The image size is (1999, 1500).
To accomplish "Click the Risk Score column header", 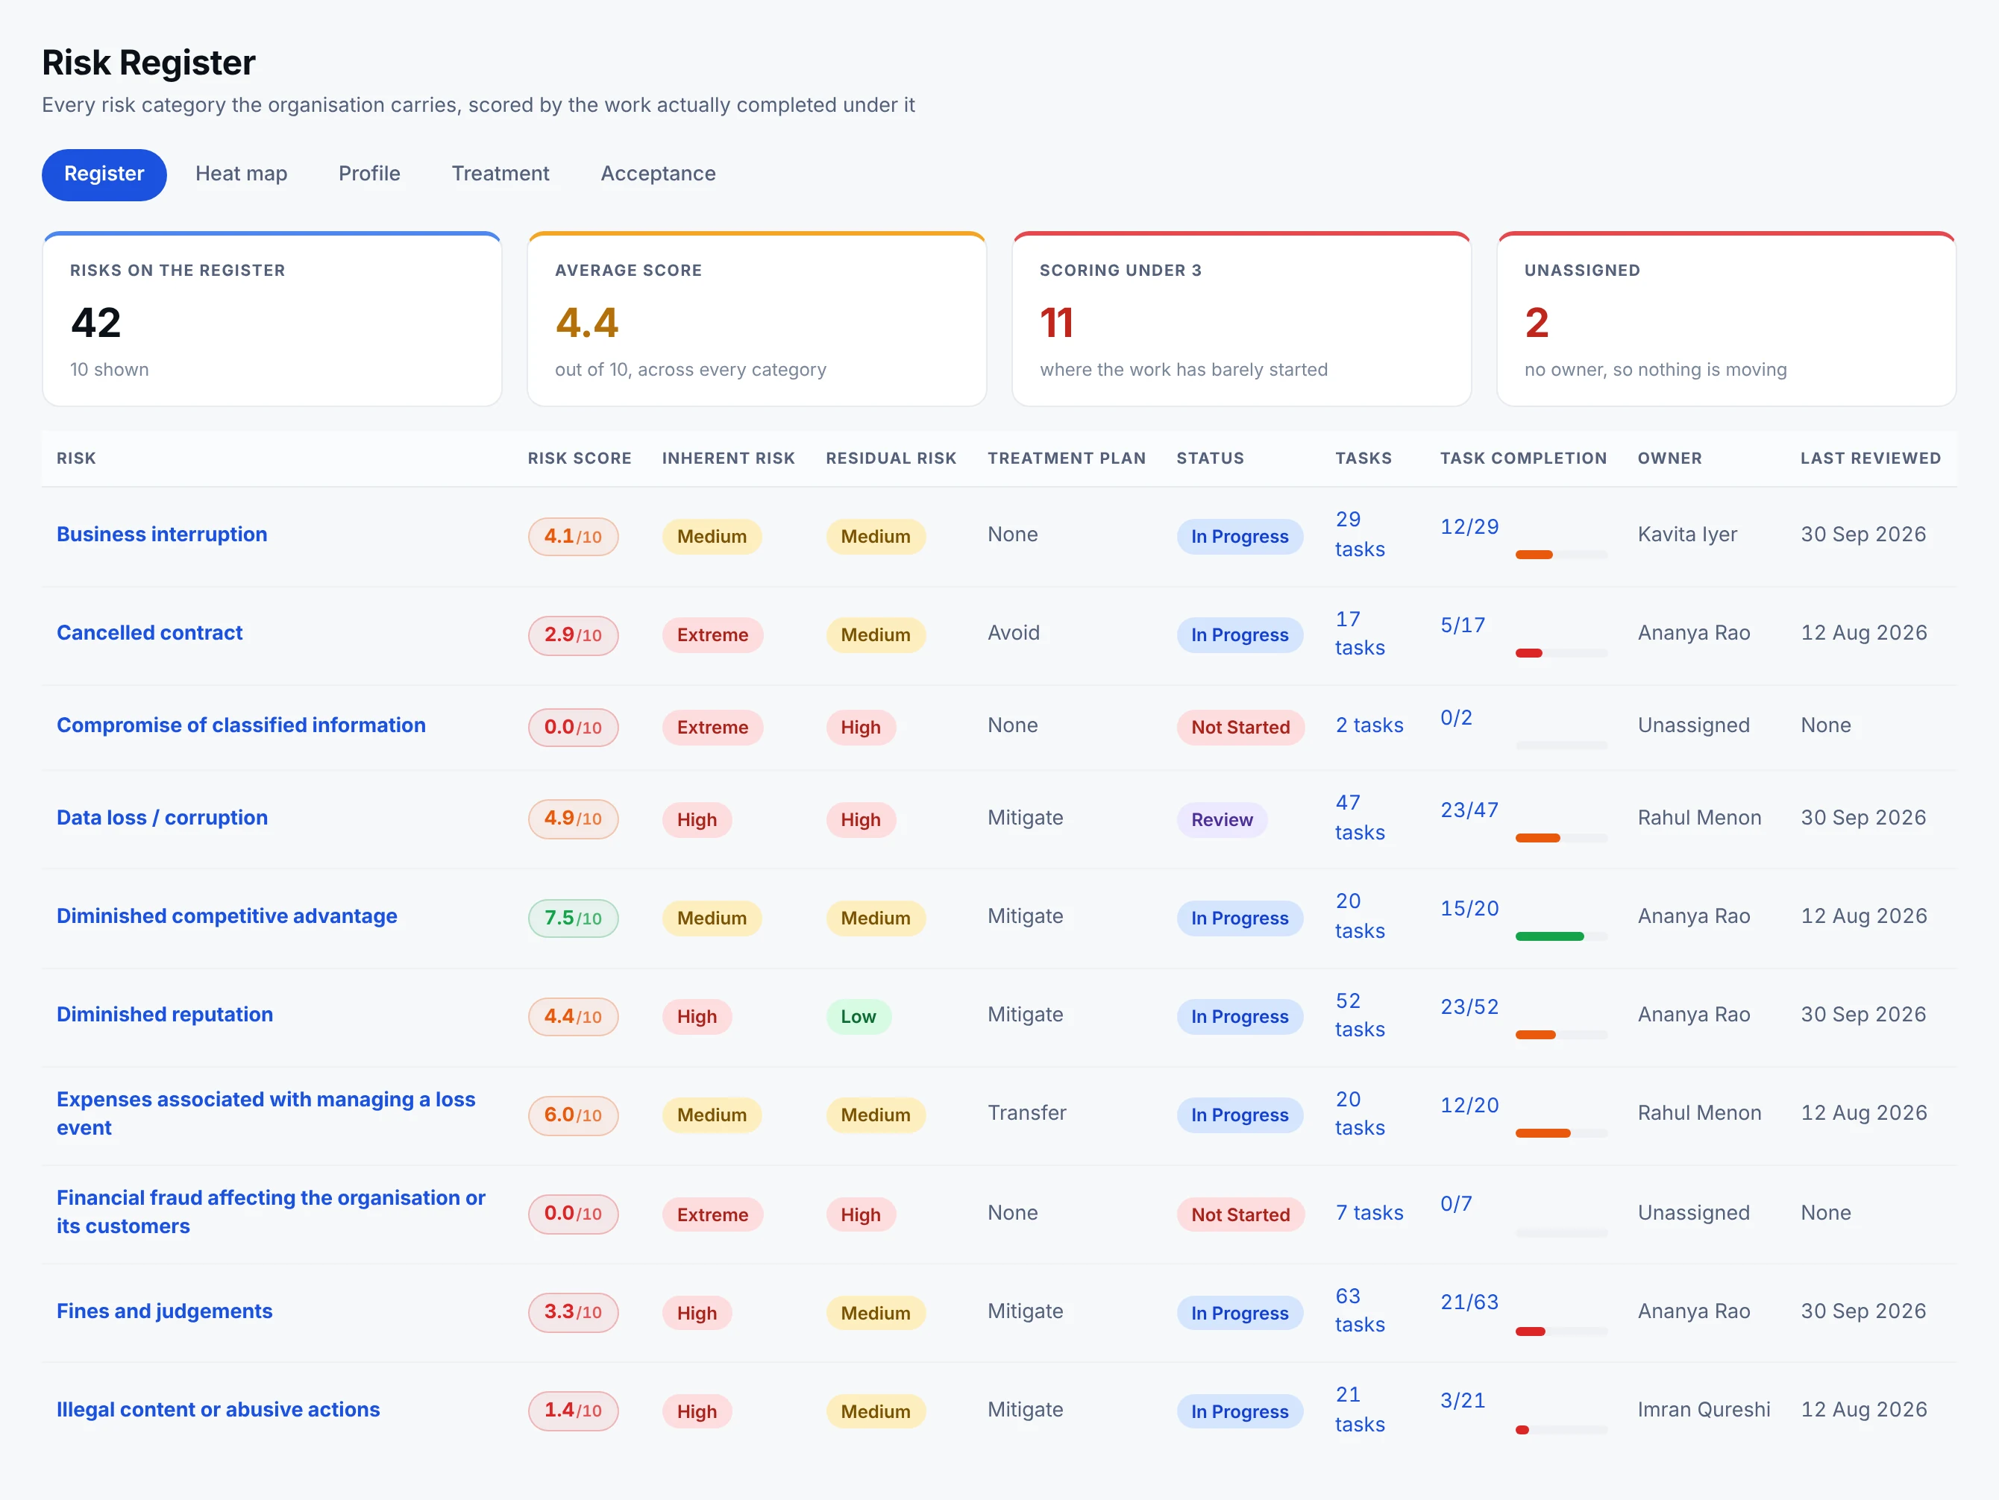I will click(580, 458).
